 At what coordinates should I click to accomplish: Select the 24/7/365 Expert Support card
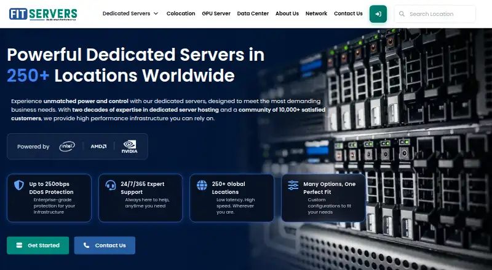tap(140, 198)
